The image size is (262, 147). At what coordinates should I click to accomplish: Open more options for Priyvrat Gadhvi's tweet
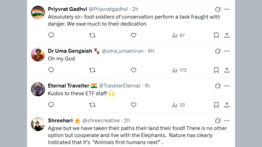(x=227, y=9)
